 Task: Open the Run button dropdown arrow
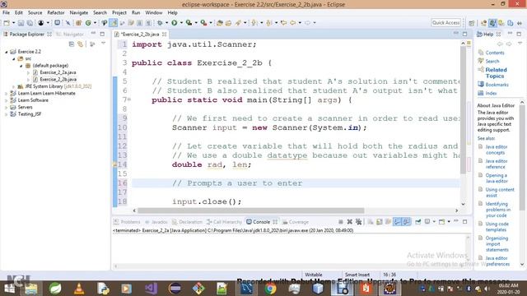(x=181, y=22)
